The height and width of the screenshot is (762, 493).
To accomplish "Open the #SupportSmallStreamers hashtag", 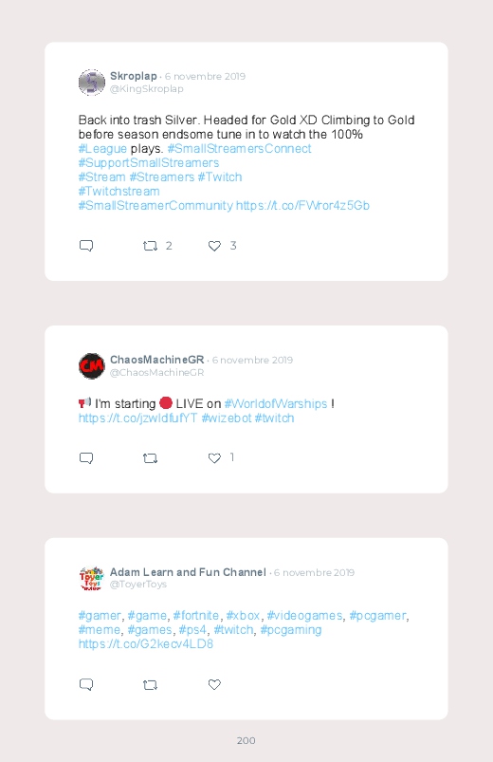I will [x=149, y=163].
